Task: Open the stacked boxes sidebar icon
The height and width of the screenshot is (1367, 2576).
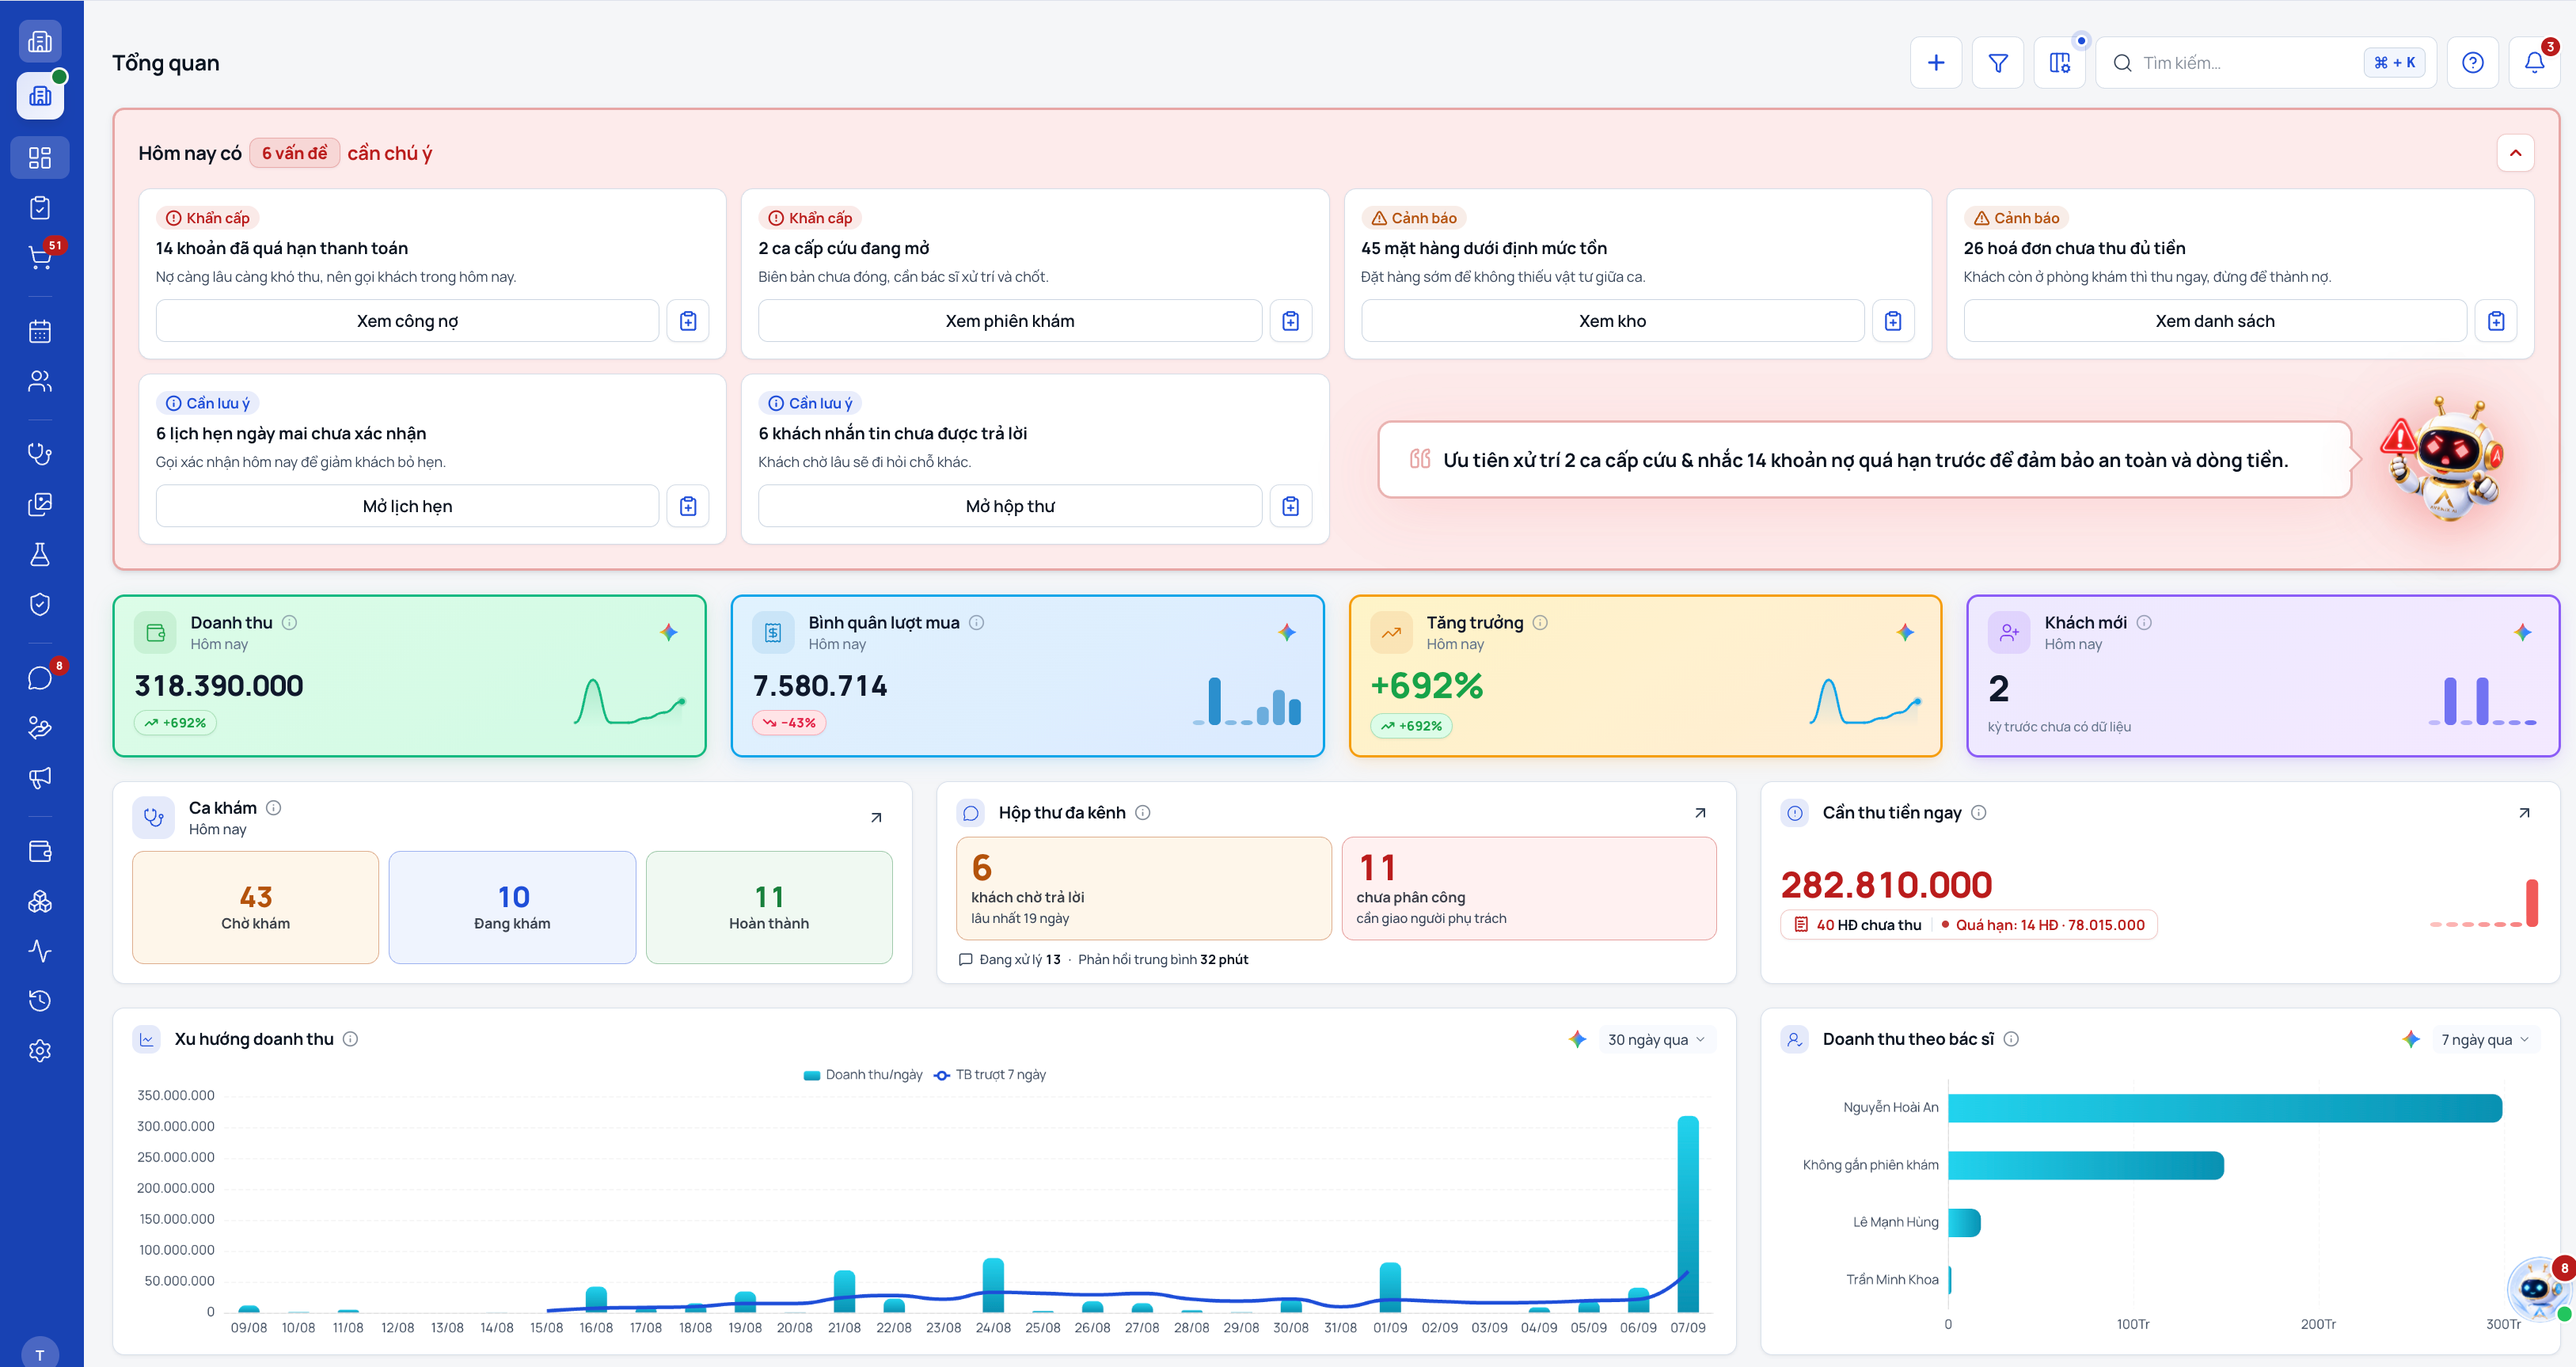Action: coord(40,901)
